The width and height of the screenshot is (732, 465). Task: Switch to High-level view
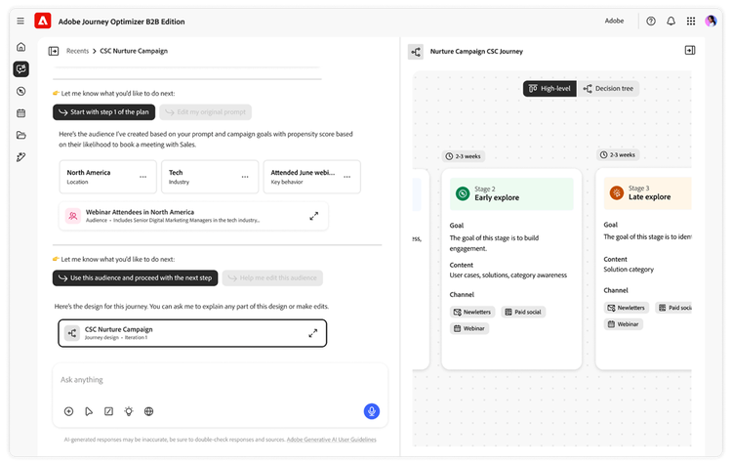tap(549, 88)
